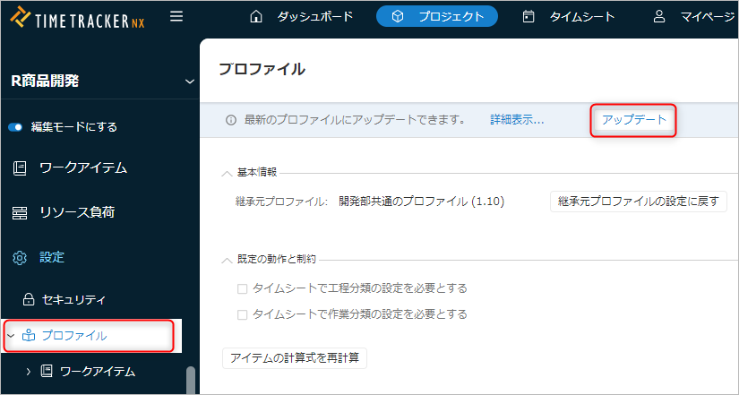Click the TimeTracker NX logo
This screenshot has height=395, width=739.
[80, 17]
